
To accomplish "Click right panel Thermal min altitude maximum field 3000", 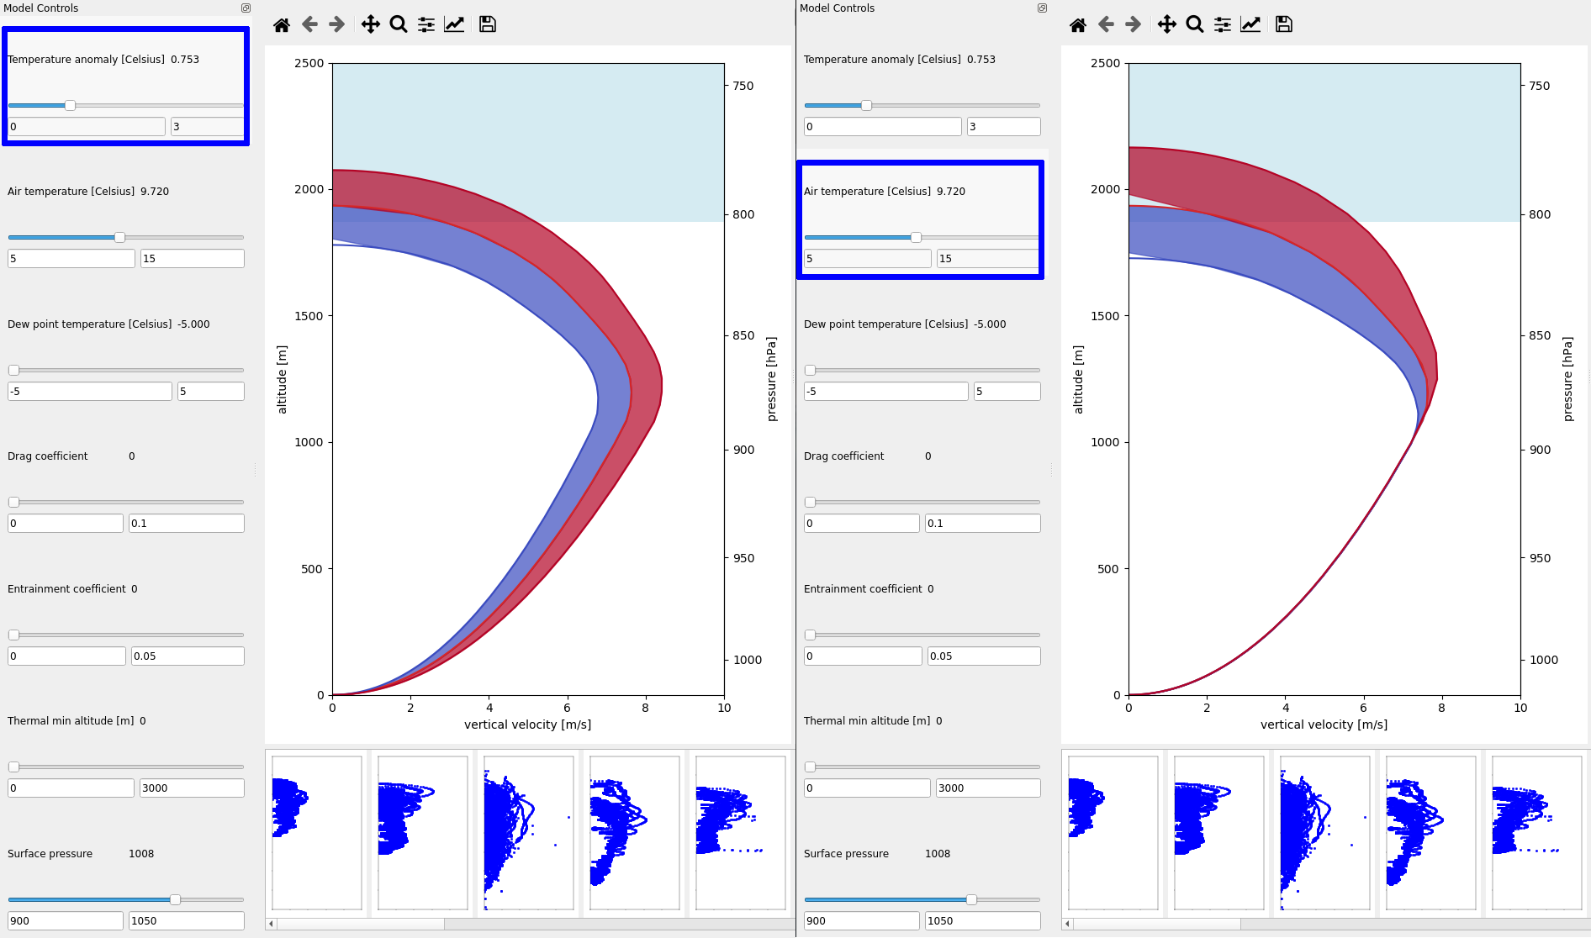I will 987,788.
